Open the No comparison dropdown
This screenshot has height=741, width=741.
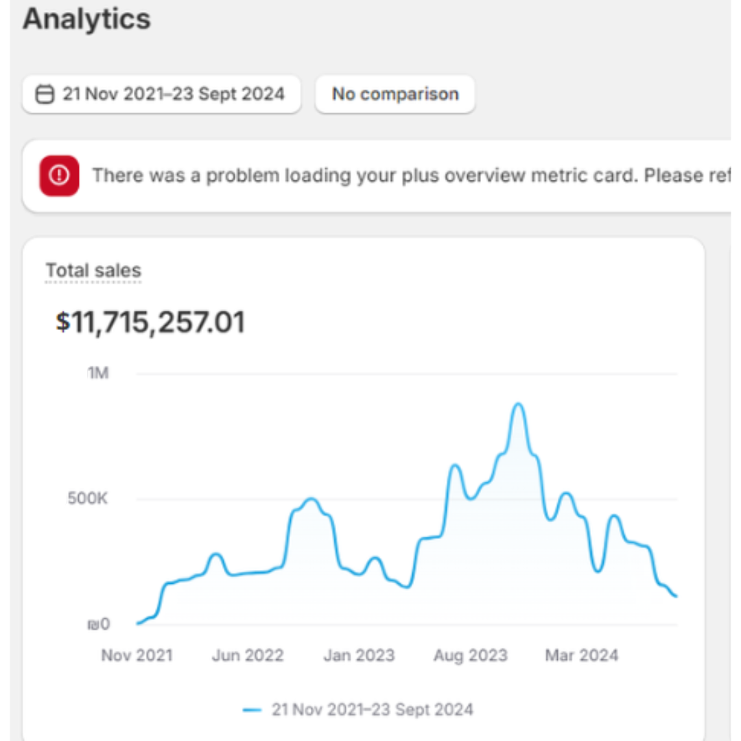coord(395,95)
